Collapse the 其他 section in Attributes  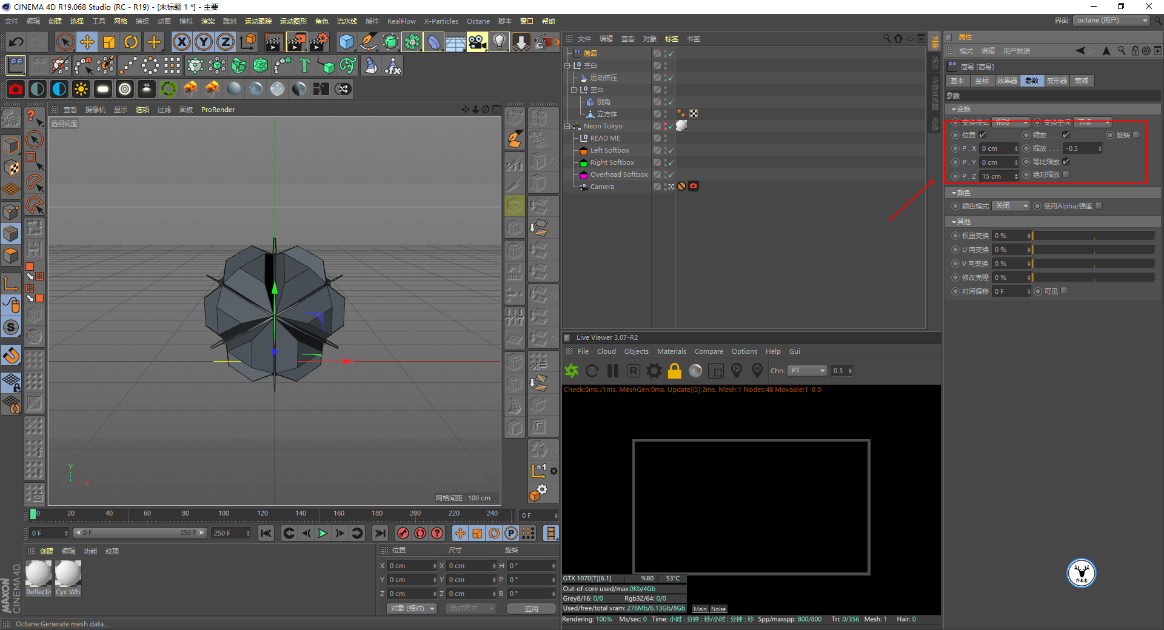point(954,222)
